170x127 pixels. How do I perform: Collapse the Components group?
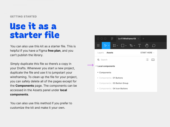click(x=98, y=73)
